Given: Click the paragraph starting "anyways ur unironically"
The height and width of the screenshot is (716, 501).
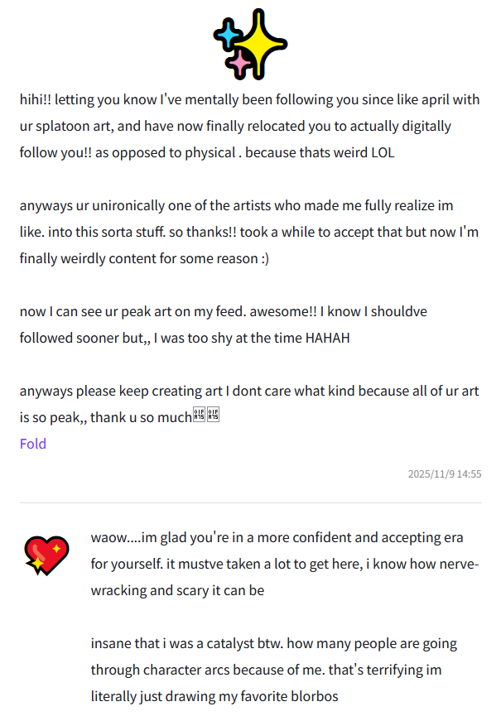Looking at the screenshot, I should click(249, 232).
